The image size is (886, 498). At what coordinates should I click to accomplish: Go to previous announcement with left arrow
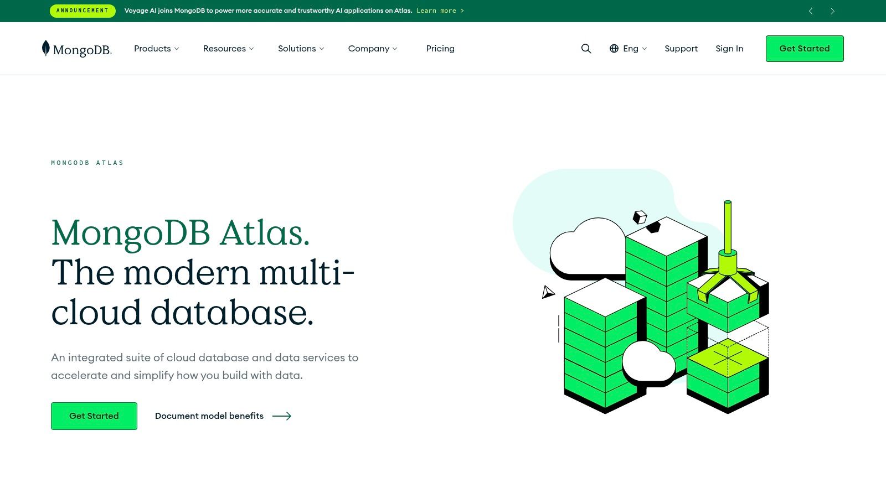[811, 11]
